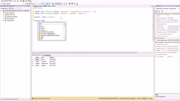Switch to the Результаты (Results) tab
Screen dimensions: 180x101
click(x=37, y=55)
